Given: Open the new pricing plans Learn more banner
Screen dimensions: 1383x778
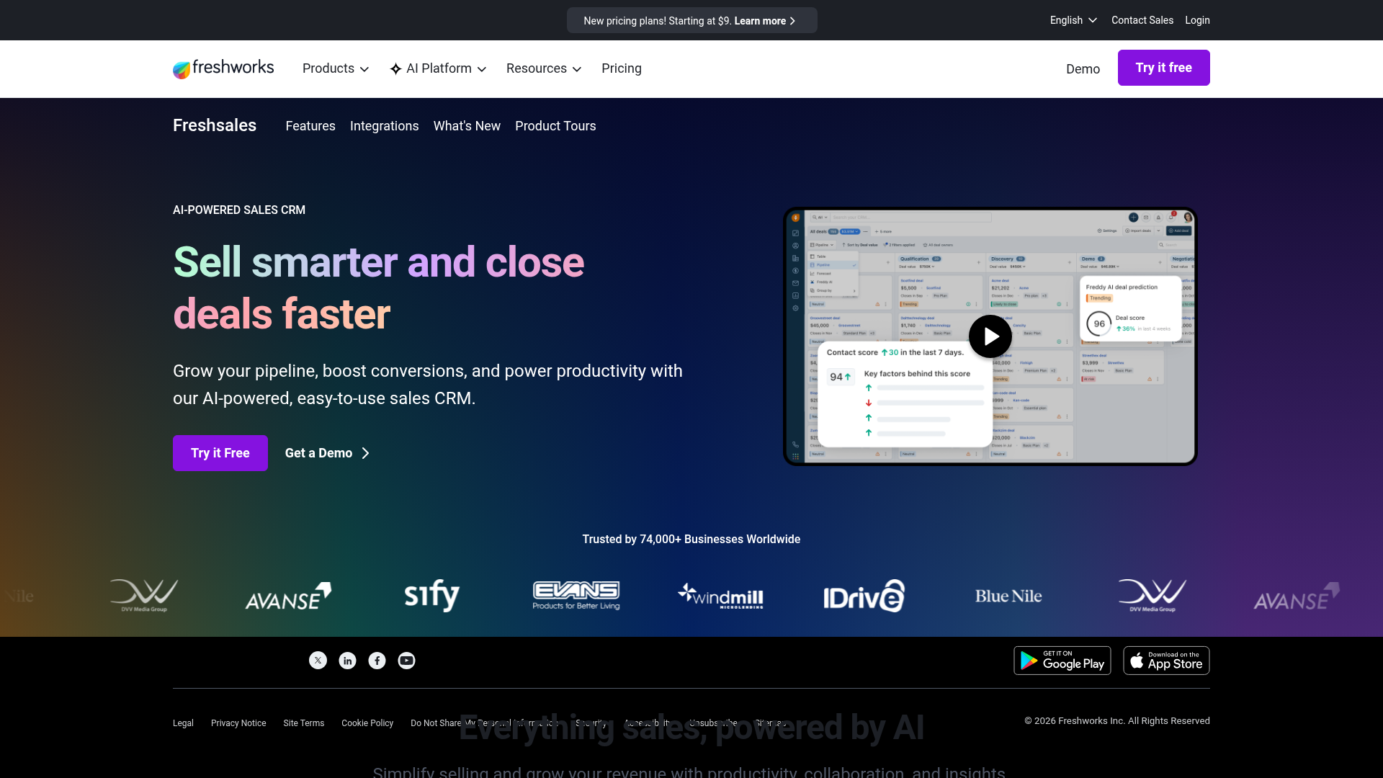Looking at the screenshot, I should tap(691, 20).
